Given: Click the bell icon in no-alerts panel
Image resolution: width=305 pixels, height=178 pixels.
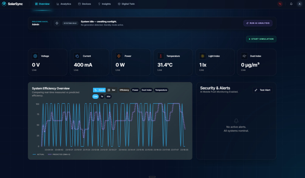Looking at the screenshot, I should (x=236, y=121).
